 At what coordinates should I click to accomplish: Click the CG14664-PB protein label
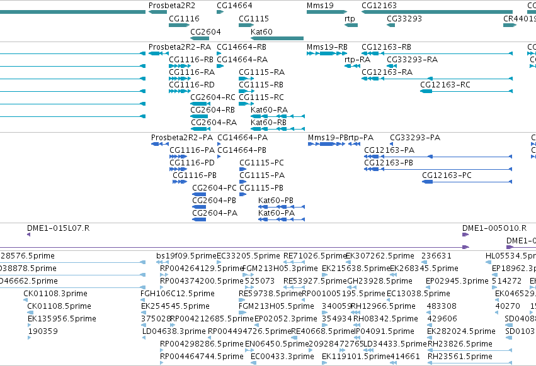click(x=242, y=150)
